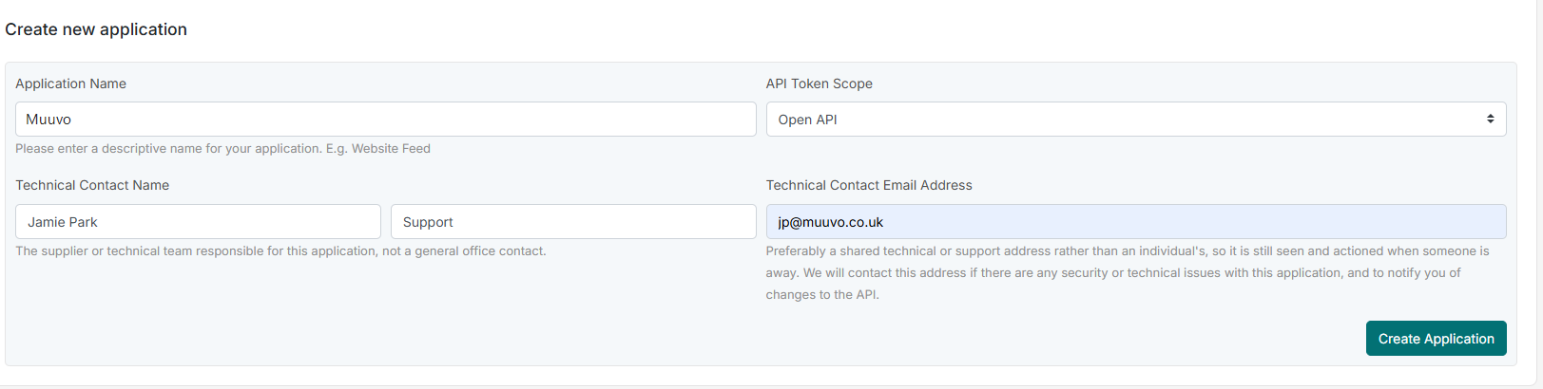Click the 'Create new application' heading

pos(96,29)
